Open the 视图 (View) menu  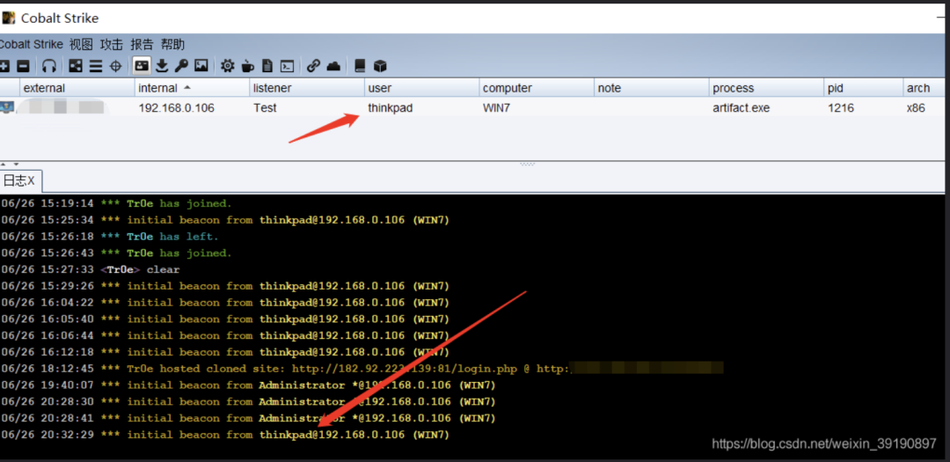pyautogui.click(x=81, y=44)
